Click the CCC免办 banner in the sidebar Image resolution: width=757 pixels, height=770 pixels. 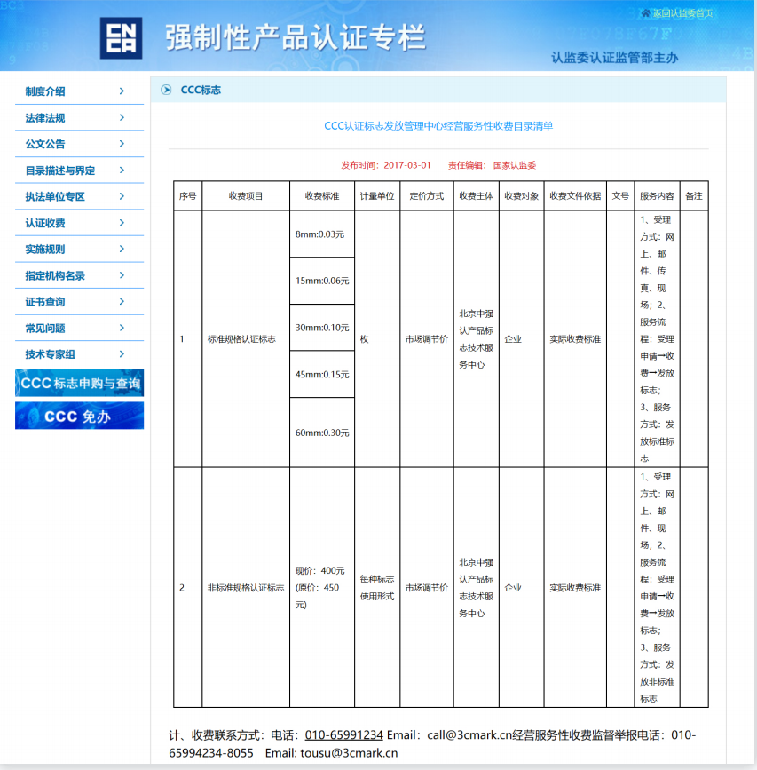coord(79,416)
